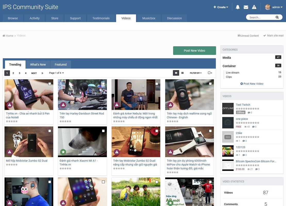Click green featured star on Xiaomi MI A1 video
This screenshot has width=286, height=206.
[x=63, y=152]
